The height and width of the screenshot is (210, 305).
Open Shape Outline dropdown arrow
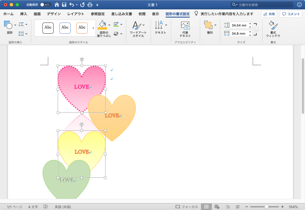point(121,24)
